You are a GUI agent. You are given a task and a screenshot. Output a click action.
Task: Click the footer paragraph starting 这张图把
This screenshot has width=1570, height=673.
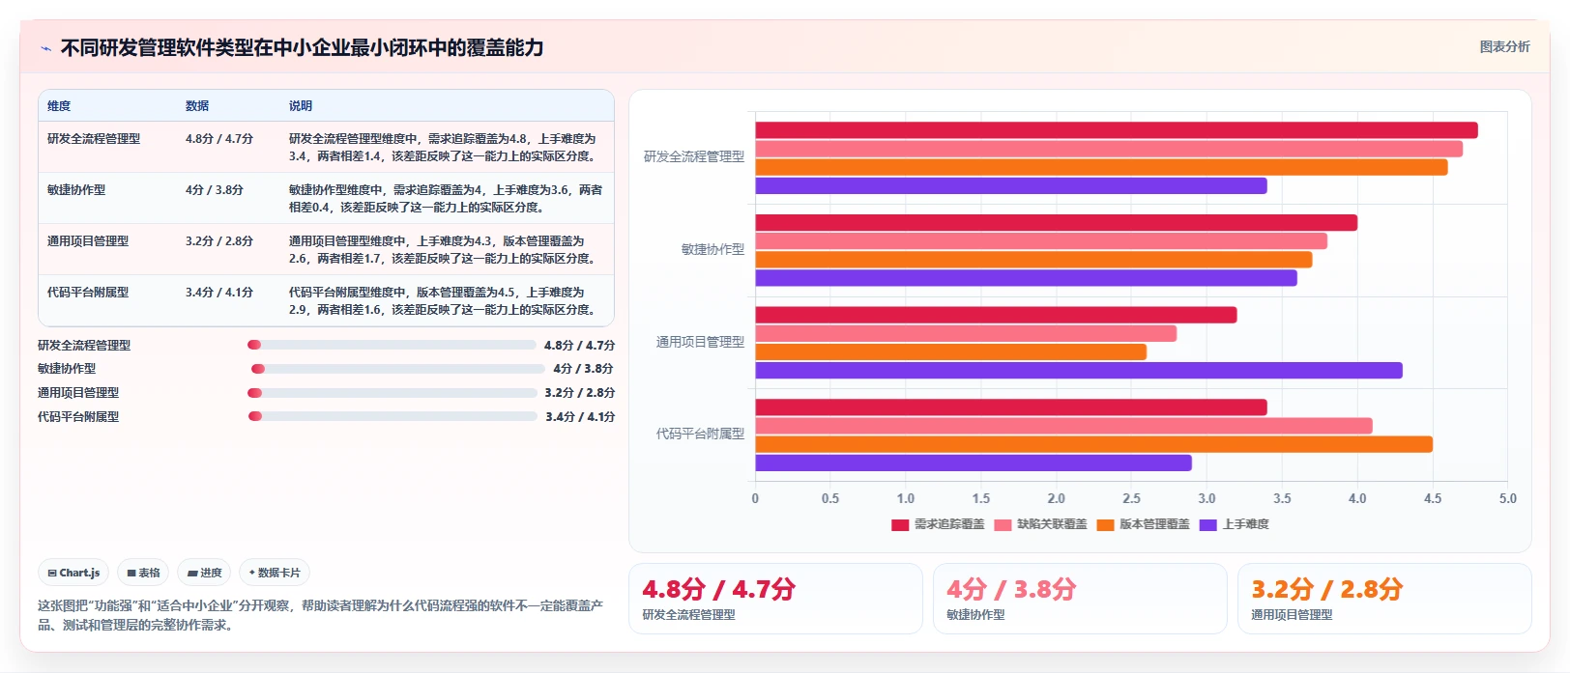click(320, 615)
